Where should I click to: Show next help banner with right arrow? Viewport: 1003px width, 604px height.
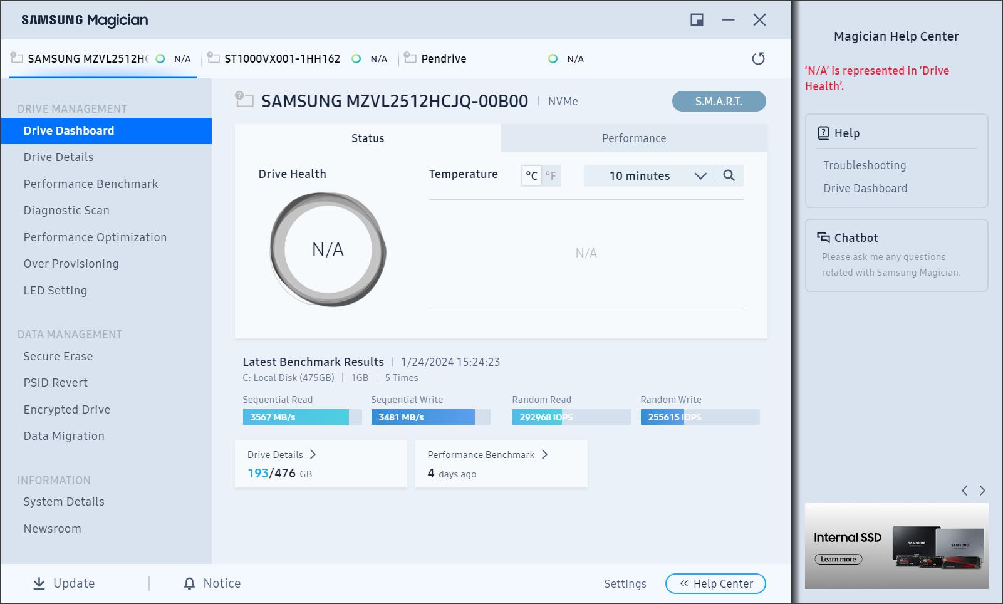982,491
